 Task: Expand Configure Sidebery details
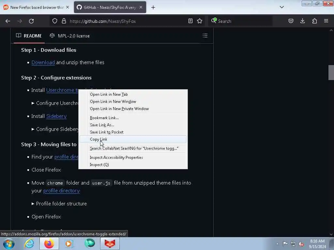tap(55, 129)
